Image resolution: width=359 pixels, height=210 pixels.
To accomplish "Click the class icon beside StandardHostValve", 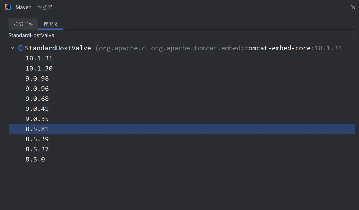I will 21,48.
